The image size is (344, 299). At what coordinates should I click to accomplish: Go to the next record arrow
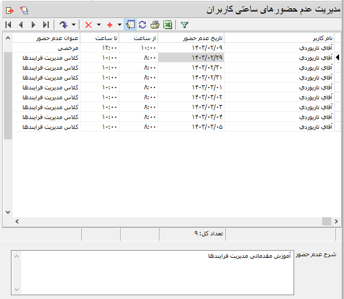click(33, 25)
